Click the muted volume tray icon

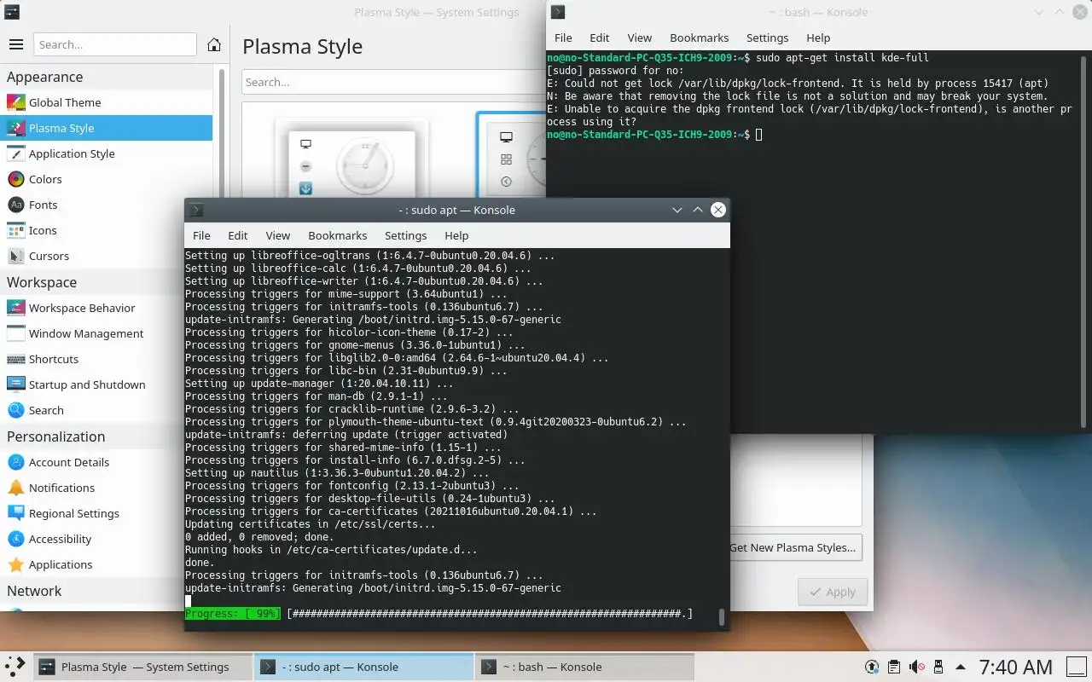[917, 667]
